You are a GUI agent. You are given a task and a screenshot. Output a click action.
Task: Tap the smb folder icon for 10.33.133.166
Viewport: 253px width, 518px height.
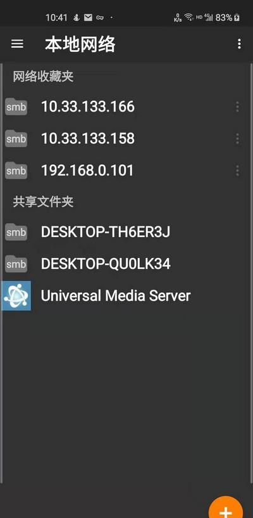tap(16, 107)
